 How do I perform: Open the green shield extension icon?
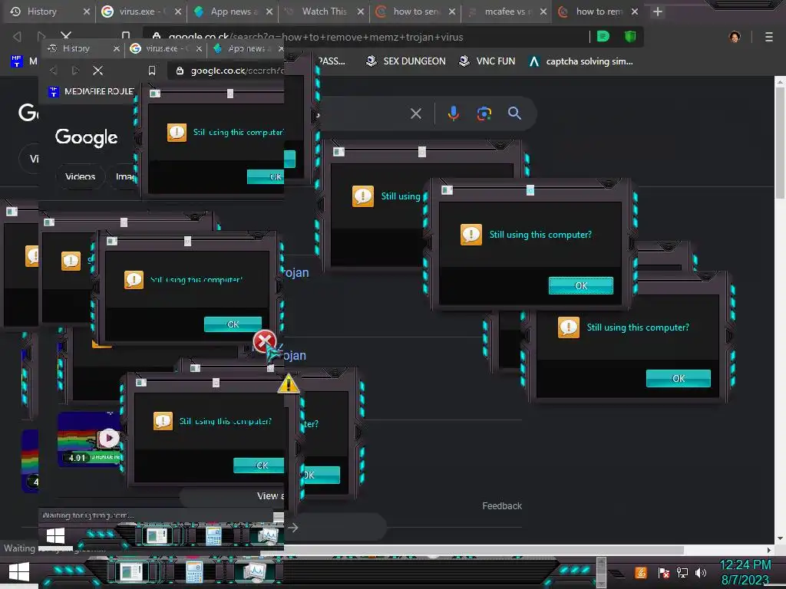pyautogui.click(x=630, y=37)
